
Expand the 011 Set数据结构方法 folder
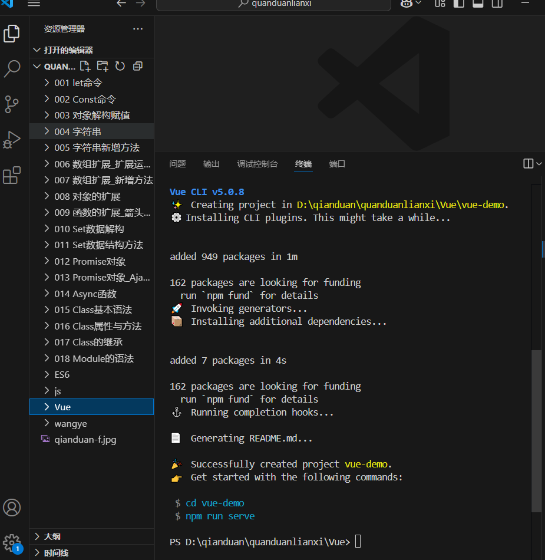coord(92,245)
